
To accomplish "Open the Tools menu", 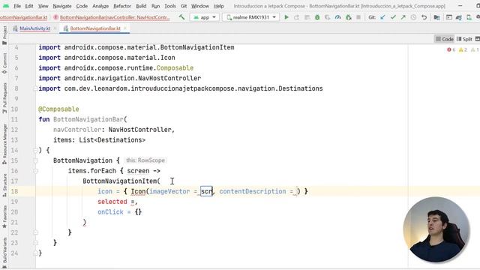I will point(170,6).
